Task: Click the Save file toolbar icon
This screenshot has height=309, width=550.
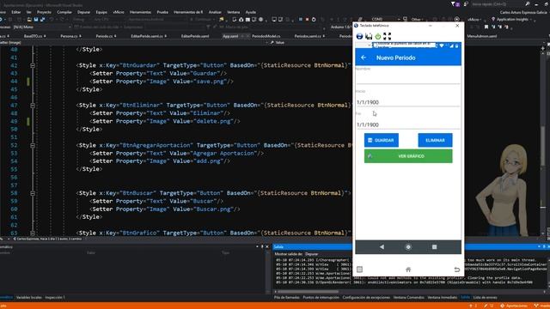Action: click(36, 19)
